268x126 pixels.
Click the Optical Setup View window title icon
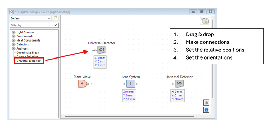point(12,12)
